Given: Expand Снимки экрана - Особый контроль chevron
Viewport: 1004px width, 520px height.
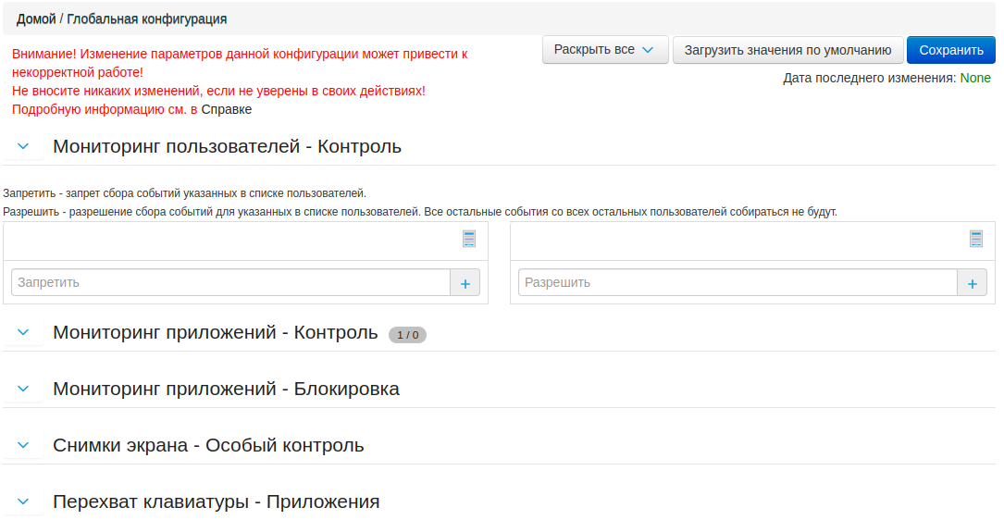Looking at the screenshot, I should (24, 445).
